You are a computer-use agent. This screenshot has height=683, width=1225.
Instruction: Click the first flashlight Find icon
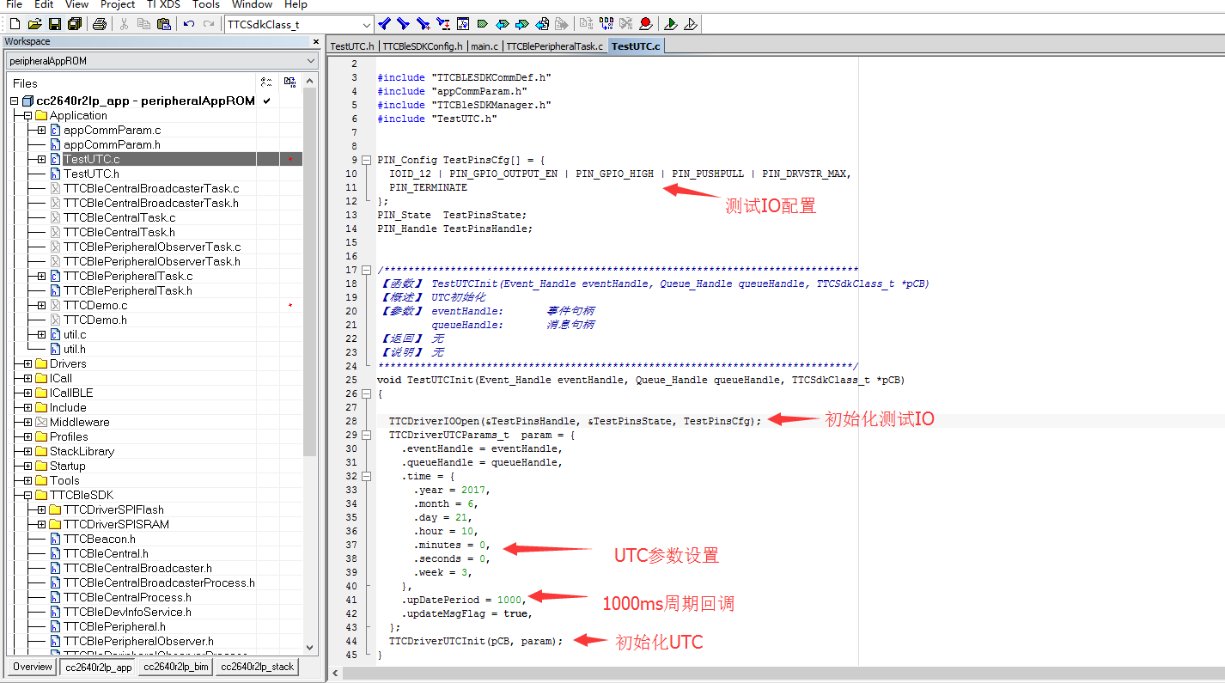(384, 24)
